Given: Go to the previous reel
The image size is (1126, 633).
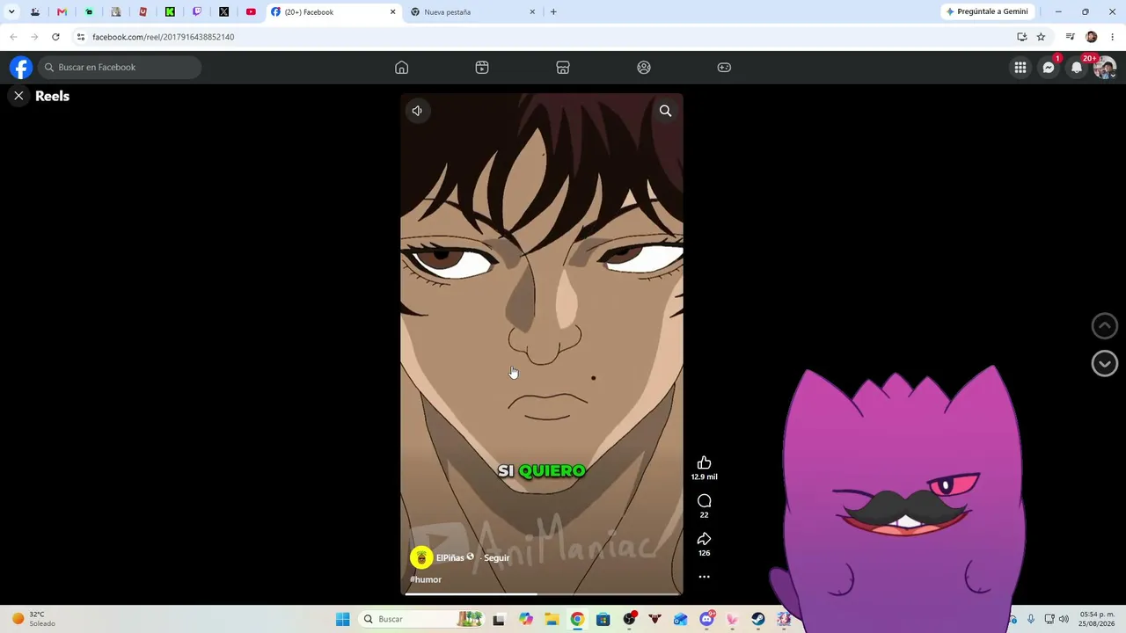Looking at the screenshot, I should click(x=1105, y=326).
